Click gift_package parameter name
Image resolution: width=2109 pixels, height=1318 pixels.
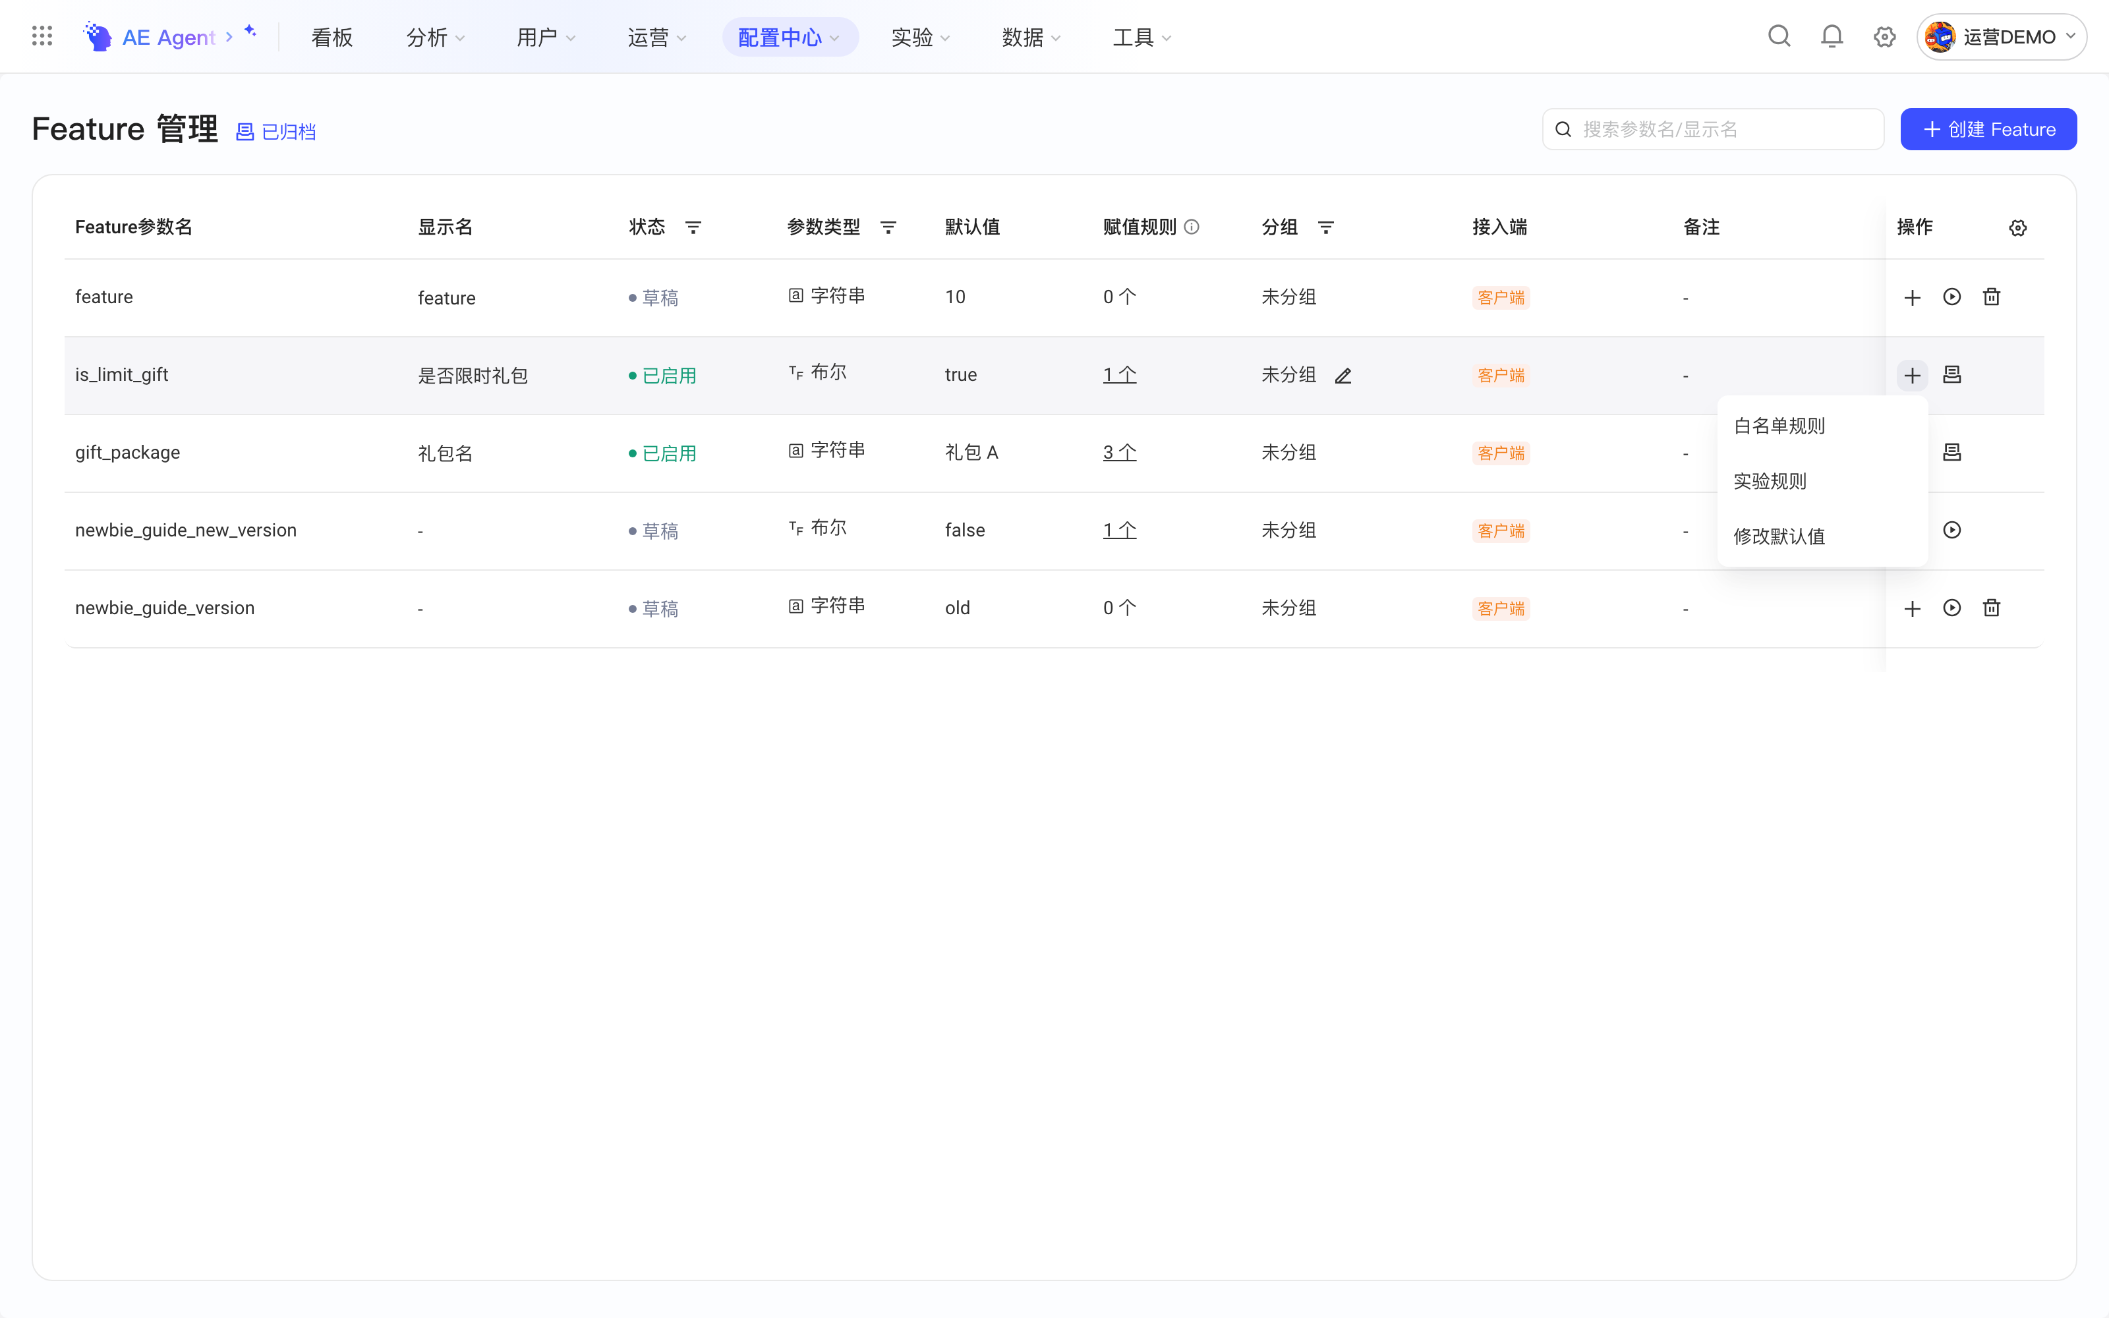tap(127, 453)
